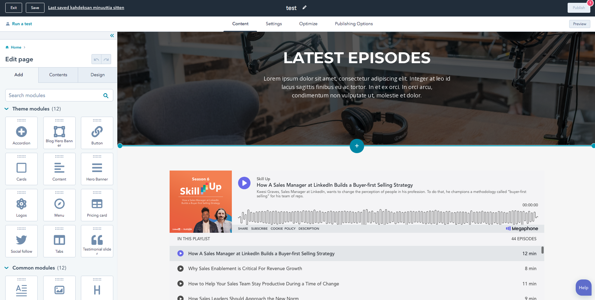The height and width of the screenshot is (300, 595).
Task: Play episode Why Sales Enablement is Critical
Action: pos(180,269)
